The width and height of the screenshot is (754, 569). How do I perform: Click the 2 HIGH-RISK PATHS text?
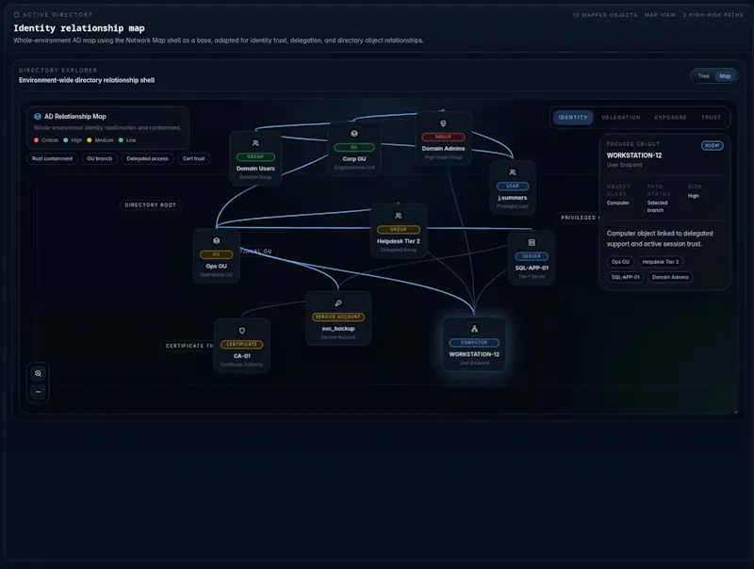pyautogui.click(x=713, y=15)
